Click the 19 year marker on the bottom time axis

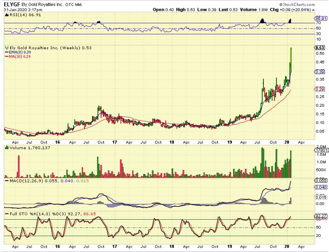pos(229,247)
